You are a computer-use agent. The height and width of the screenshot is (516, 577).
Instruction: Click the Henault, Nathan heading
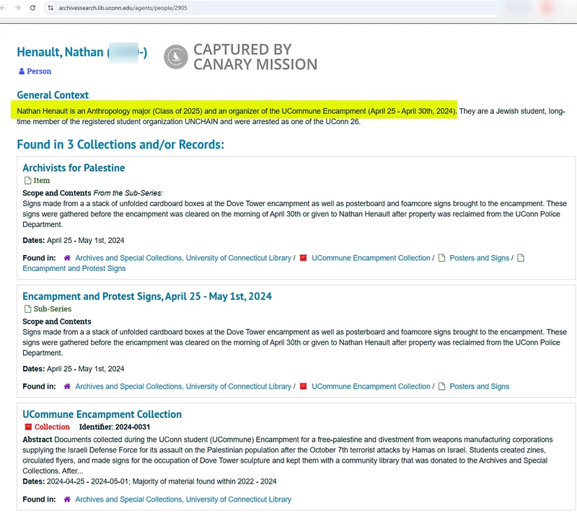(82, 52)
